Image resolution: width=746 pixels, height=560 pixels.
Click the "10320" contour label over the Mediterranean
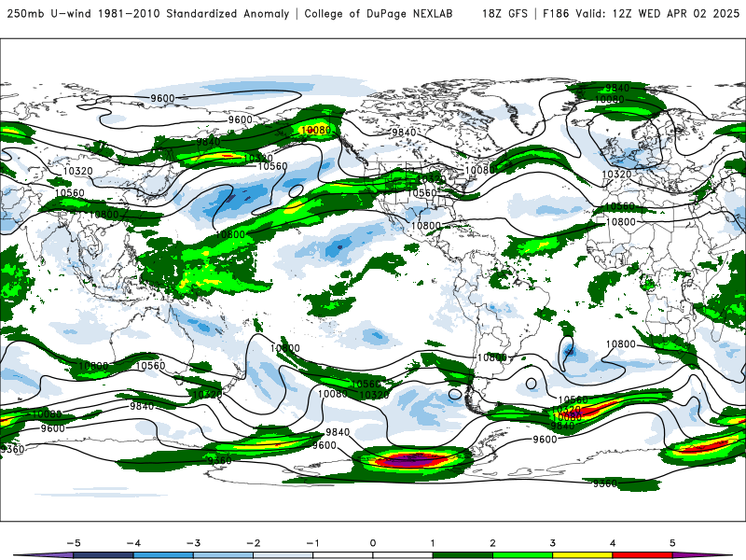click(616, 175)
